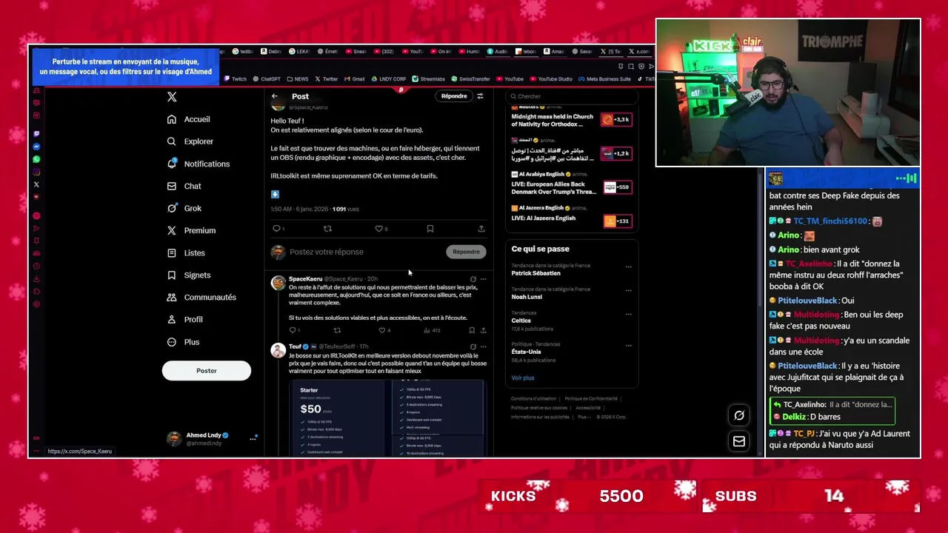Open Teuf reply more options dots

483,346
